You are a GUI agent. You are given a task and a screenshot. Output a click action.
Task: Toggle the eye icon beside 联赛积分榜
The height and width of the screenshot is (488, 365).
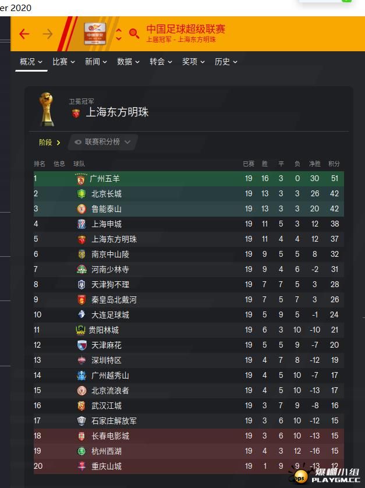tap(78, 142)
